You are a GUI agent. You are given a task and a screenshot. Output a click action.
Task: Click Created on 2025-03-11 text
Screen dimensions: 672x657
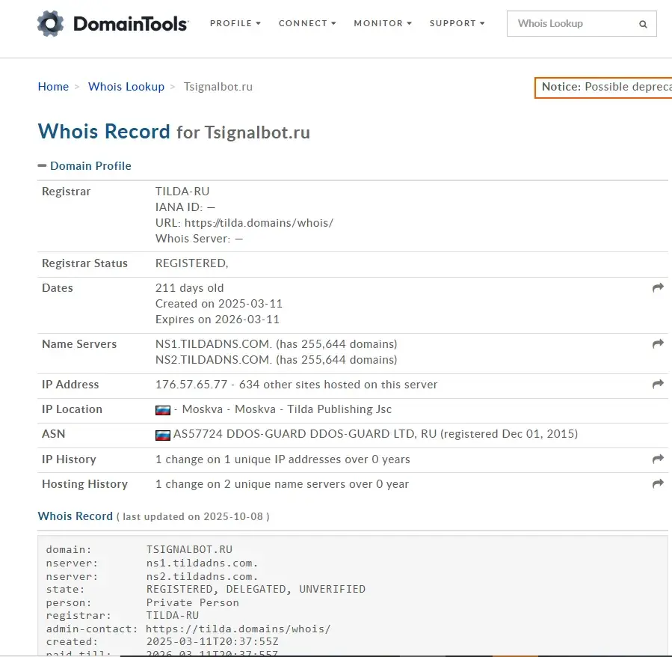[219, 303]
